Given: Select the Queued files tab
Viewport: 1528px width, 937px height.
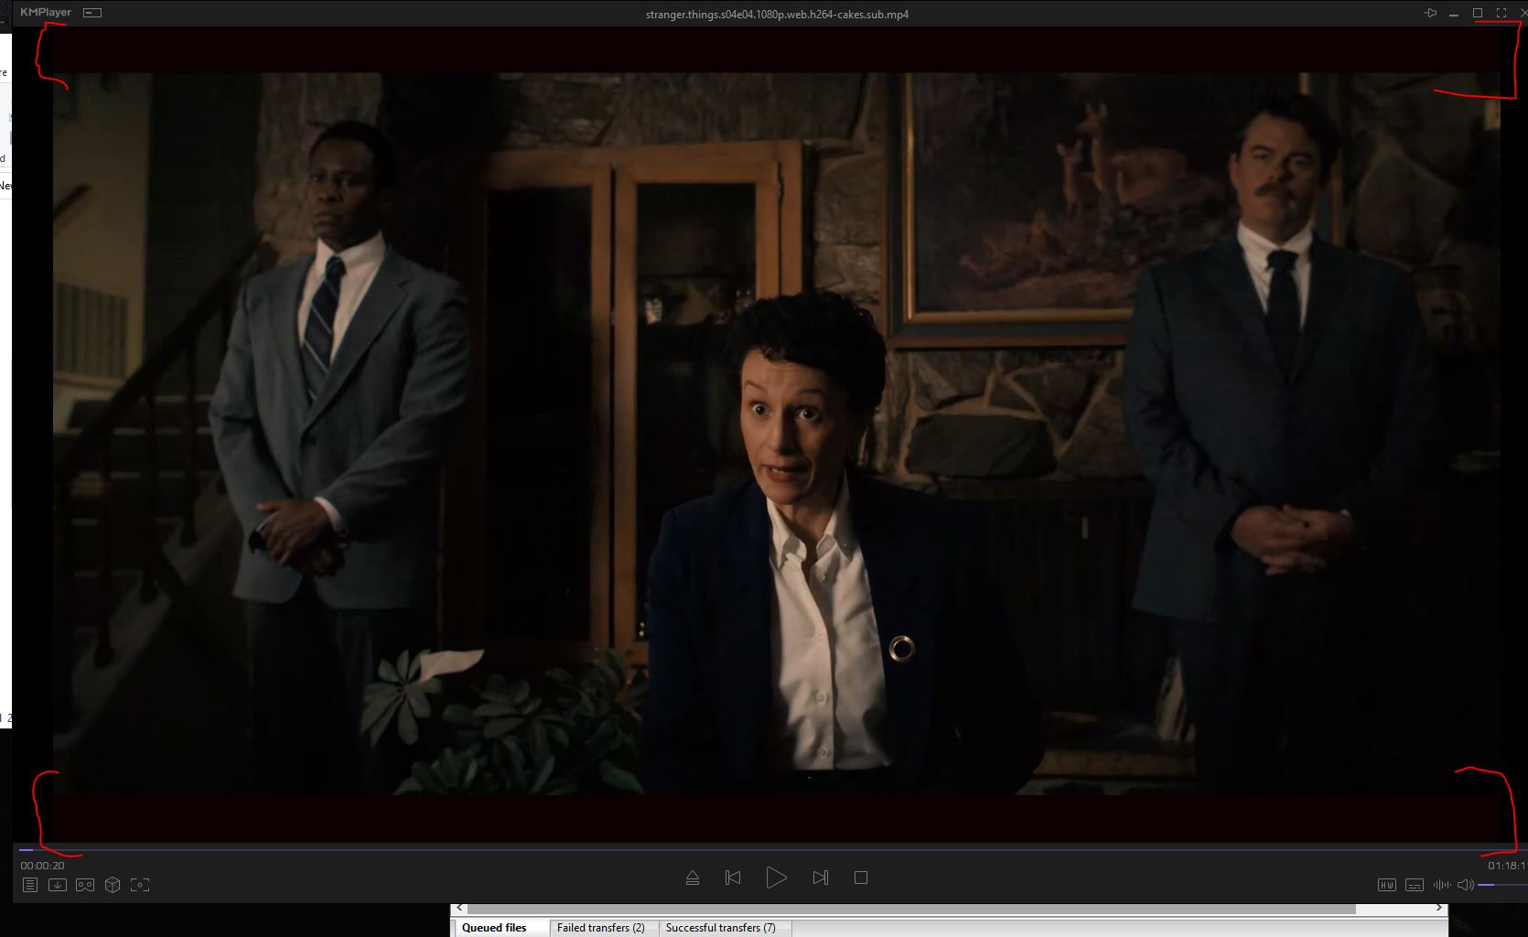Looking at the screenshot, I should coord(494,928).
